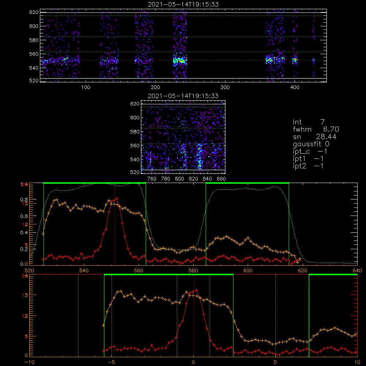Viewport: 366px width, 366px height.
Task: Click x-axis label 100 on top spectrogram
Action: click(86, 87)
